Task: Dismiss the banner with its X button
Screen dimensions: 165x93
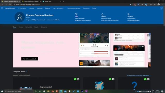Action: click(148, 35)
